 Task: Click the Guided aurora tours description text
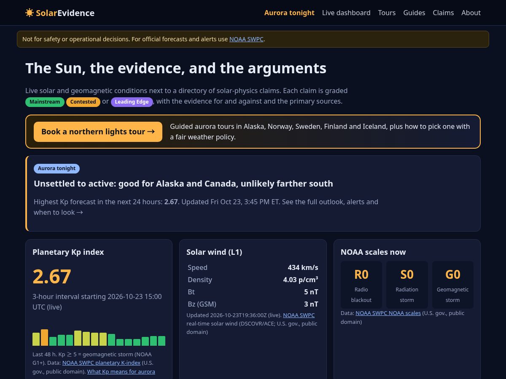click(x=320, y=132)
